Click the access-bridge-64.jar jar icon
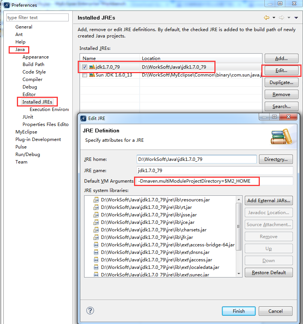This screenshot has width=303, height=324. pos(96,245)
